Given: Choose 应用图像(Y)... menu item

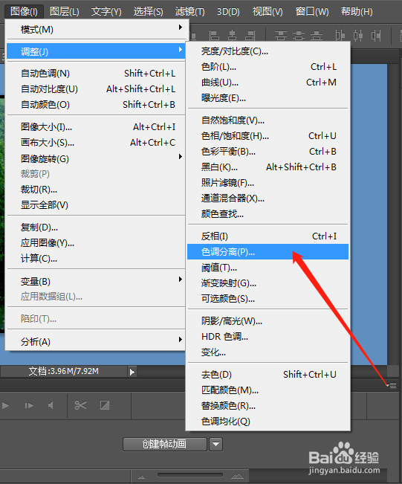Looking at the screenshot, I should coord(96,243).
